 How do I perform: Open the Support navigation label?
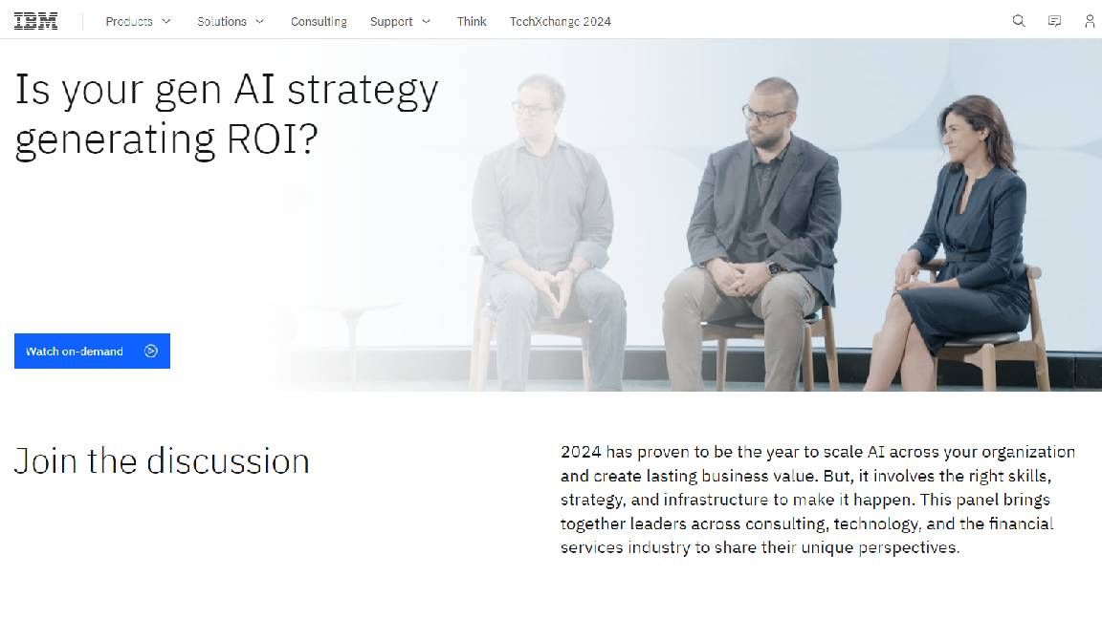[x=391, y=20]
